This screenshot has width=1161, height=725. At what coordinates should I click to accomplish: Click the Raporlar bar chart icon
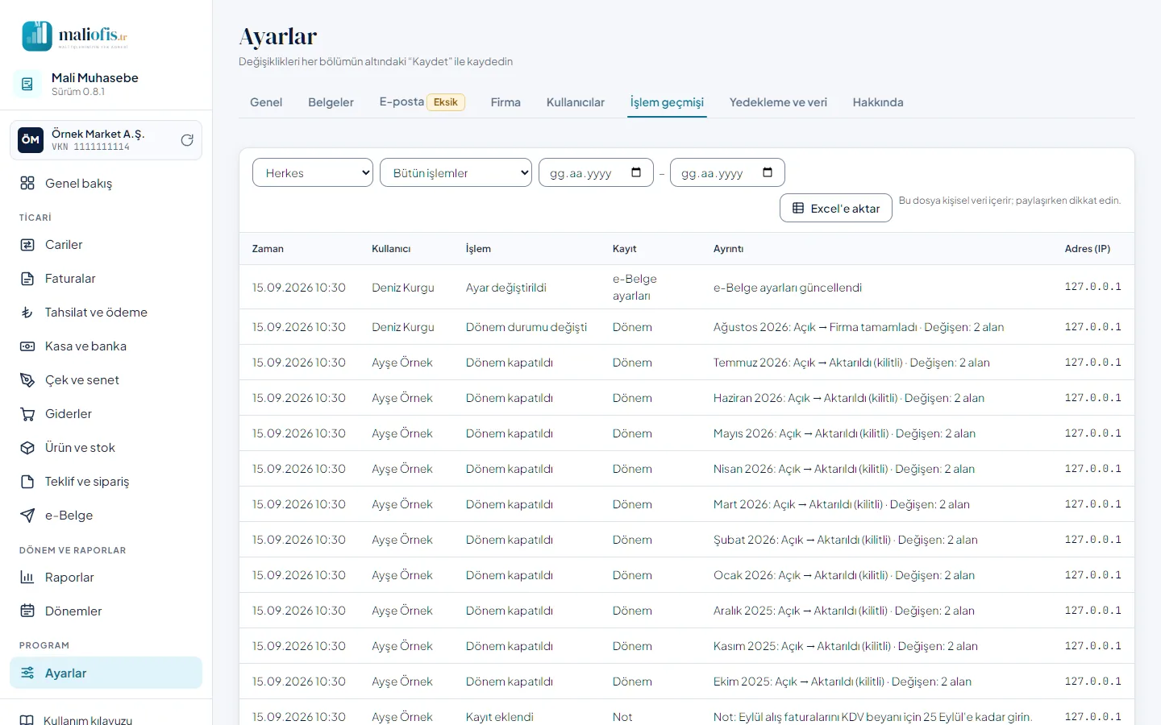(27, 578)
